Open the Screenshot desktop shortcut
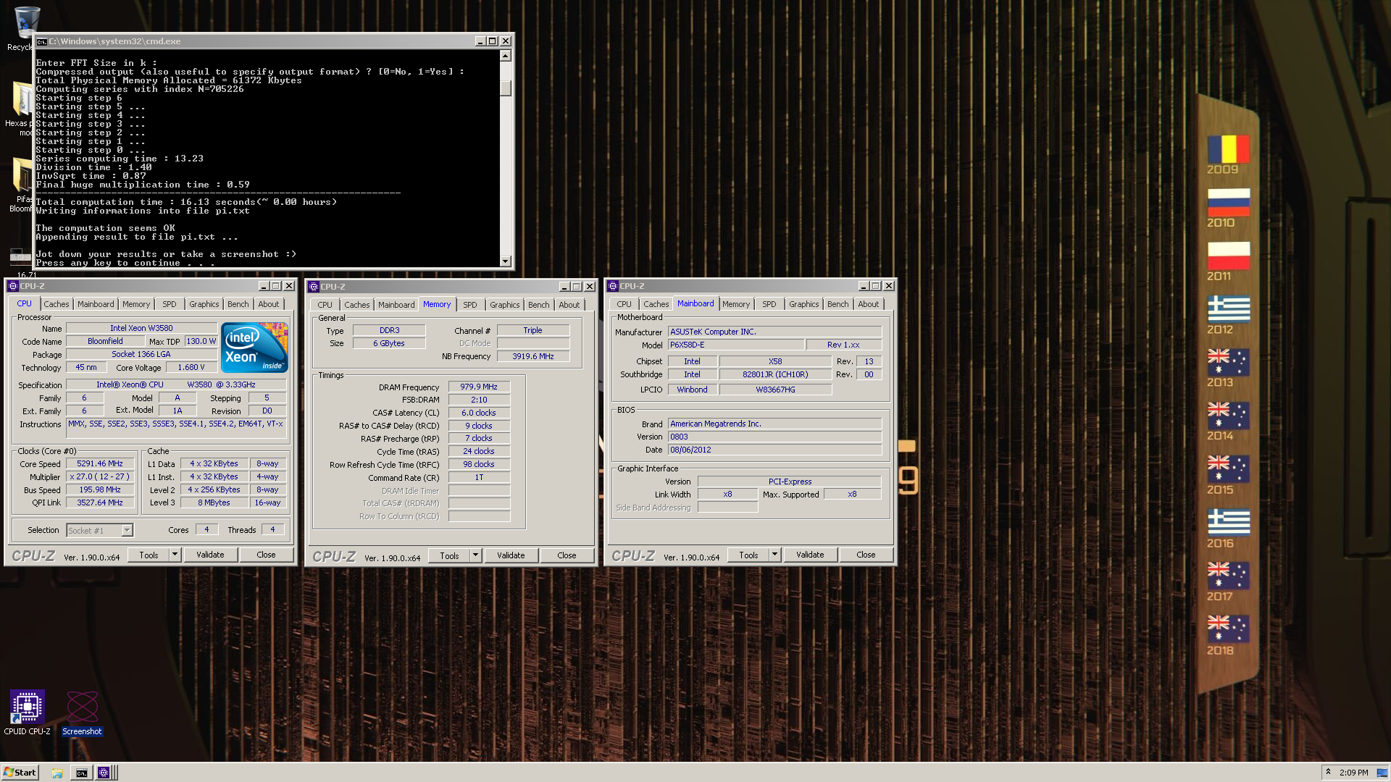Viewport: 1391px width, 782px height. click(82, 707)
